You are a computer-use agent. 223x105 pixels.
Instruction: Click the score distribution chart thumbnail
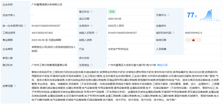tap(210, 15)
